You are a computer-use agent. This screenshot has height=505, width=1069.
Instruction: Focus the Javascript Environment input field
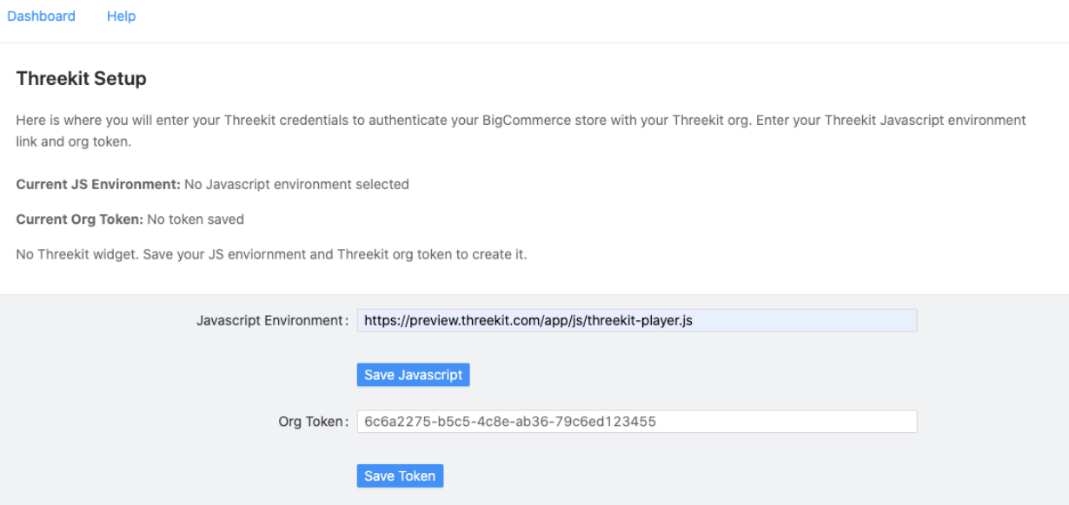pos(637,320)
